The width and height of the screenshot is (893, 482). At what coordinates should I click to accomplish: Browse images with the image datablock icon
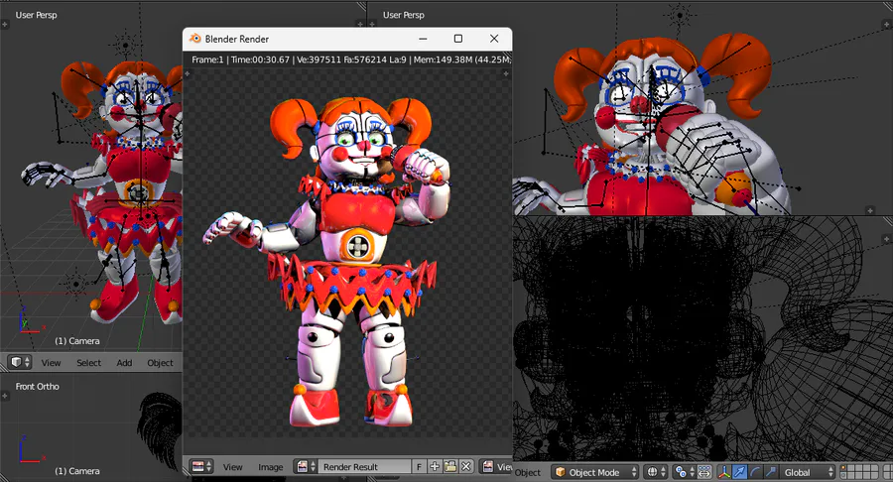tap(306, 467)
